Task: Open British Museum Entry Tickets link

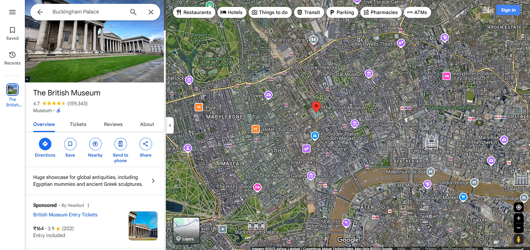Action: click(x=65, y=215)
